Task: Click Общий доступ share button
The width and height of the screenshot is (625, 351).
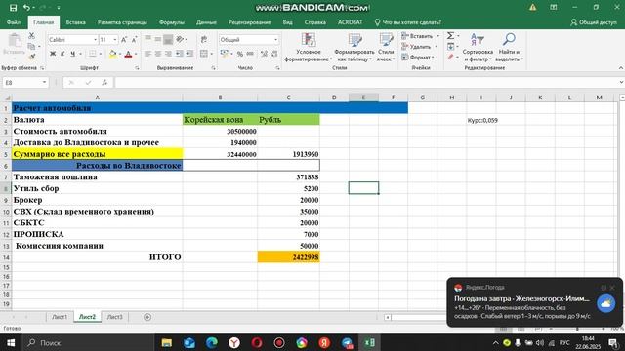Action: [x=594, y=22]
